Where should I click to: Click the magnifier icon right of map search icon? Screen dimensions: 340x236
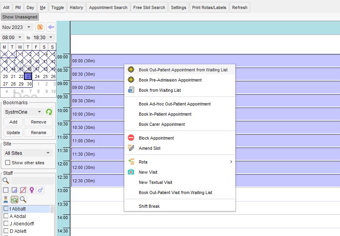23,199
